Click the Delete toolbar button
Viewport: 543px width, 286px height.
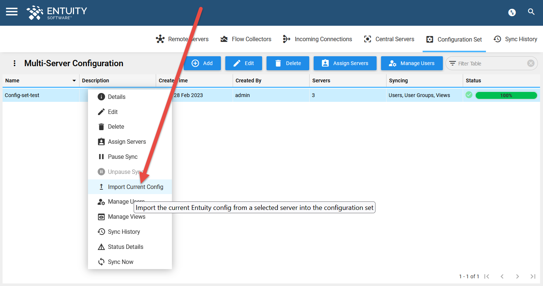[288, 63]
